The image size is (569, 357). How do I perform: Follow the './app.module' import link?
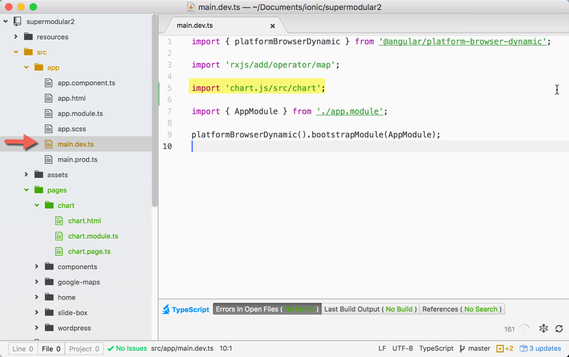350,111
